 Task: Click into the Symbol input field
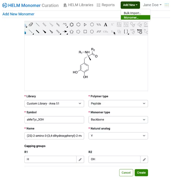click(54, 120)
